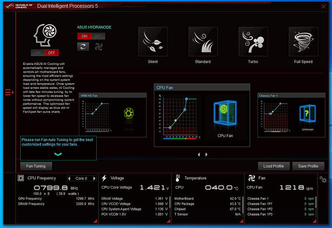Image resolution: width=332 pixels, height=228 pixels.
Task: Select next CPU core with right arrow
Action: click(x=94, y=178)
